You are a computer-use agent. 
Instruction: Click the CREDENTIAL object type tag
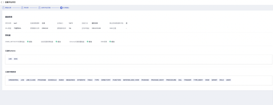[14, 80]
